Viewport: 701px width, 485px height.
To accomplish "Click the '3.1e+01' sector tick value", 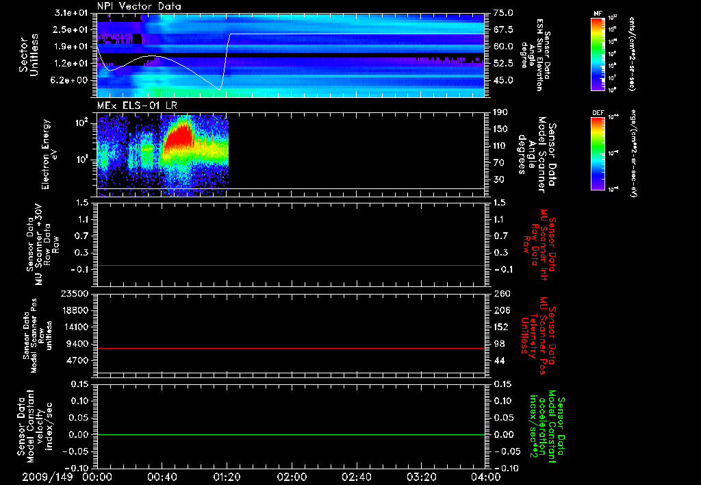I will [71, 13].
